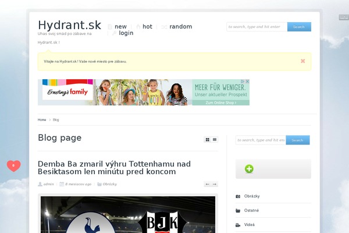The height and width of the screenshot is (233, 349).
Task: Click the document icon beside new
Action: [110, 27]
